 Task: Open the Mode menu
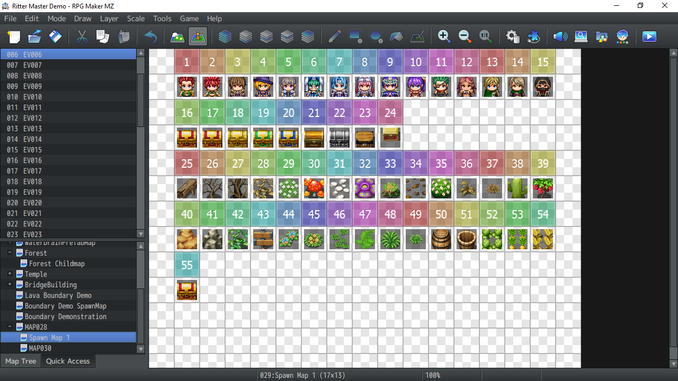(x=57, y=19)
